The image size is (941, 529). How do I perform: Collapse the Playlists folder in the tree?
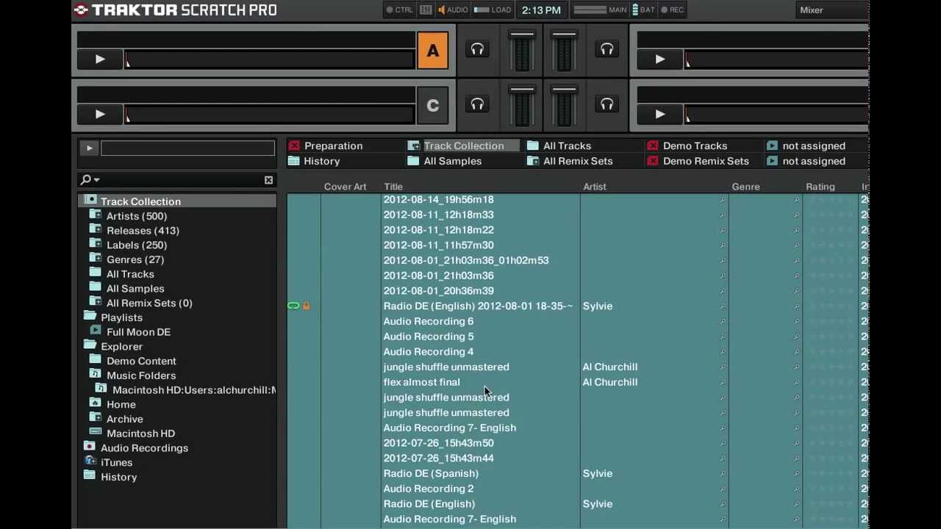[x=90, y=317]
